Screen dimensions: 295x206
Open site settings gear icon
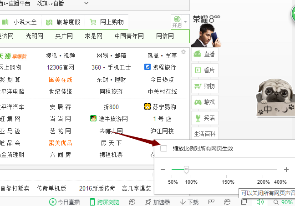click(x=183, y=52)
